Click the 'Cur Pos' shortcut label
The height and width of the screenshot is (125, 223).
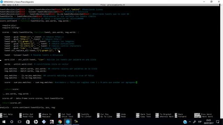pyautogui.click(x=105, y=114)
